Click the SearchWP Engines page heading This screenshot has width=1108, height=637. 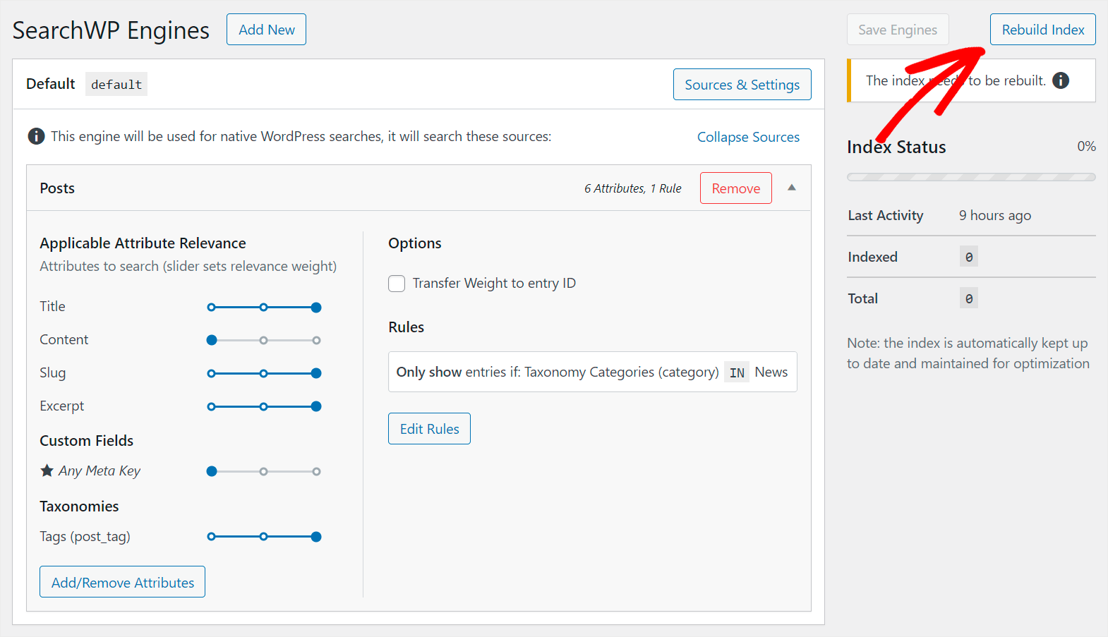111,30
